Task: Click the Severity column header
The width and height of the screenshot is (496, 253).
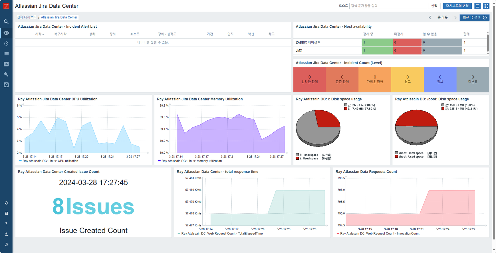Action: tap(167, 34)
